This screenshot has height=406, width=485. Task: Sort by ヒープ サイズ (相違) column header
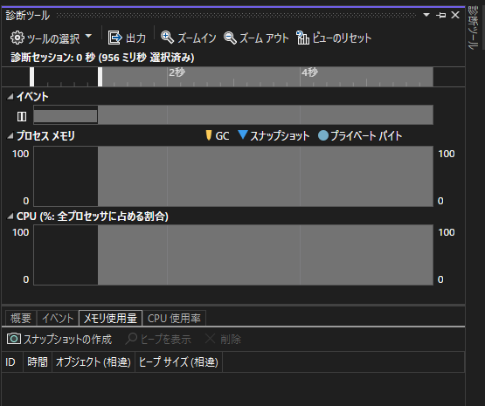(178, 361)
